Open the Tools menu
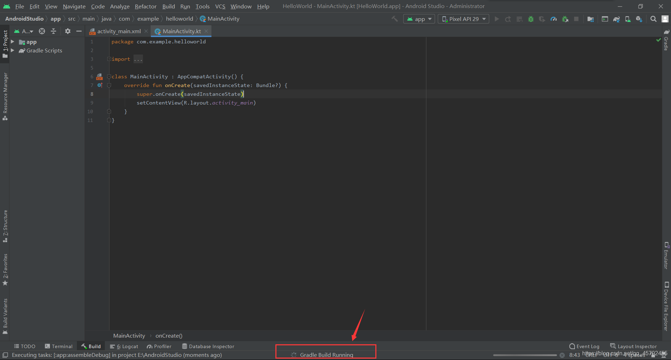This screenshot has height=360, width=671. [x=203, y=6]
